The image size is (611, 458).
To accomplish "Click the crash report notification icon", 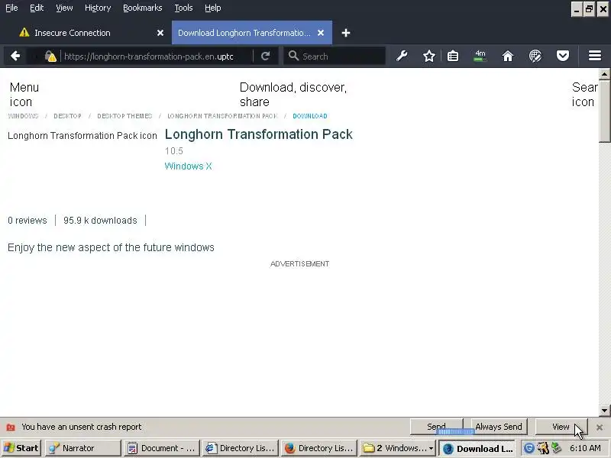I will [x=11, y=427].
